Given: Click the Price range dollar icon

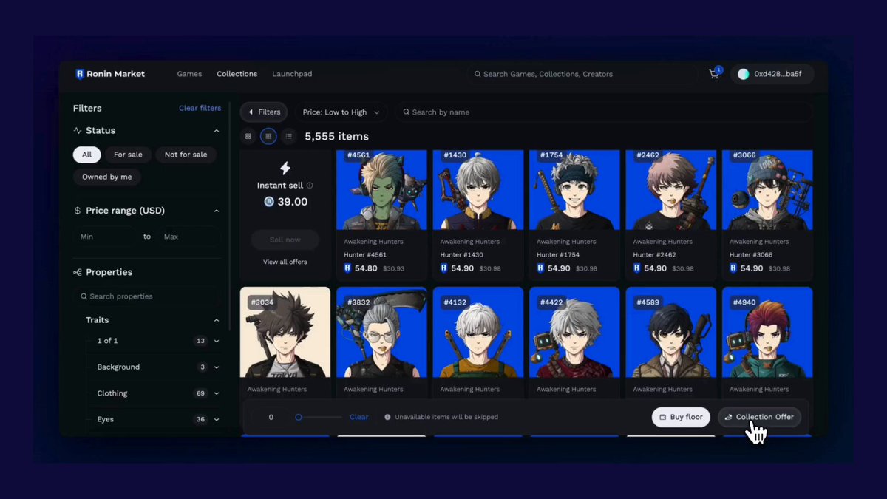Looking at the screenshot, I should (78, 211).
